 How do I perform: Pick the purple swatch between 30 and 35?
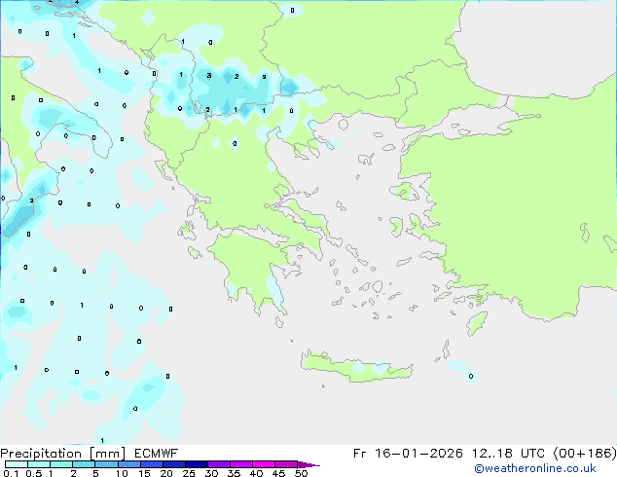coord(218,464)
